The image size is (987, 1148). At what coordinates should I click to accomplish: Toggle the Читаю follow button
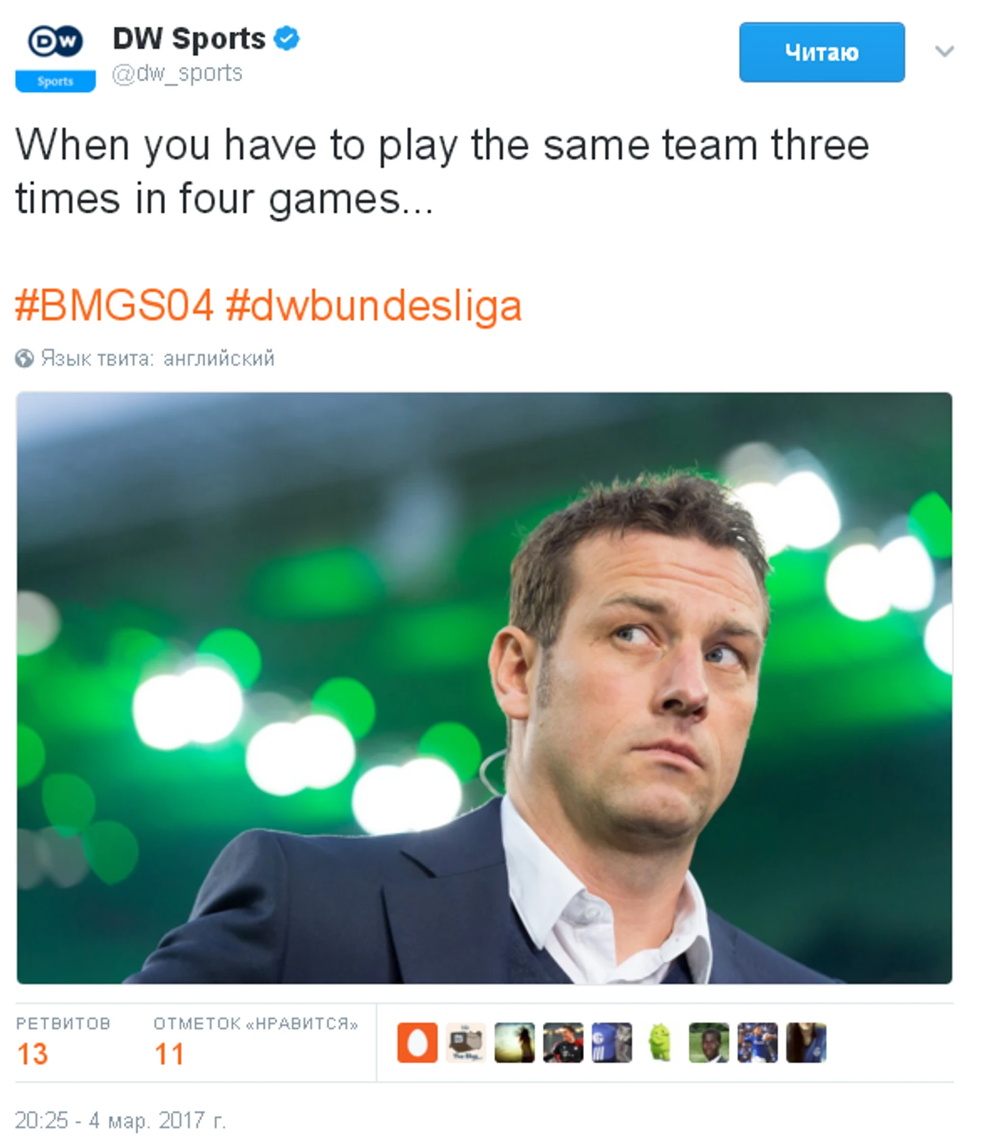tap(821, 52)
